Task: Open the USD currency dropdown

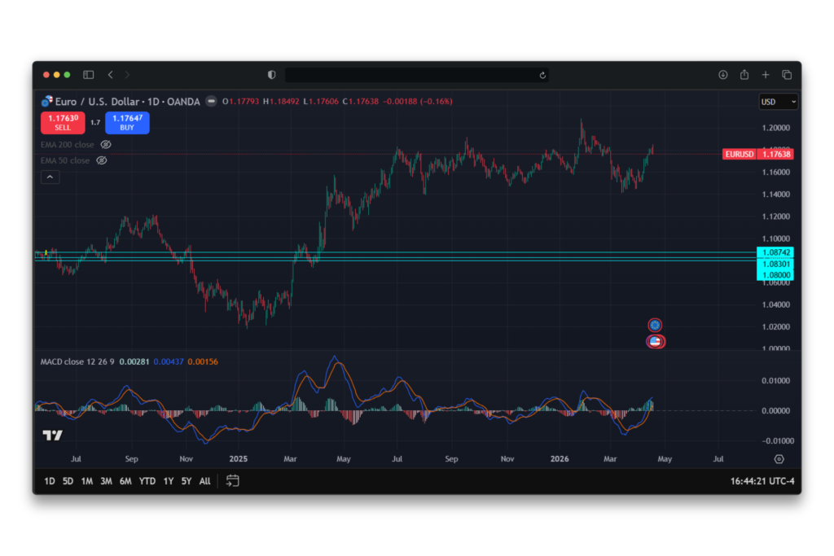Action: click(x=778, y=101)
